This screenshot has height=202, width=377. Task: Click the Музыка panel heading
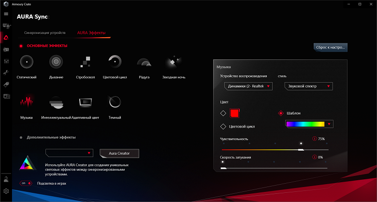(x=224, y=67)
